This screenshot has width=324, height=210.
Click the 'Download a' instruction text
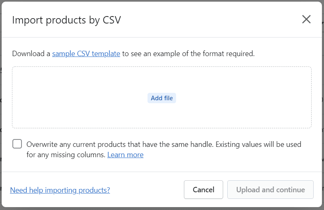31,54
